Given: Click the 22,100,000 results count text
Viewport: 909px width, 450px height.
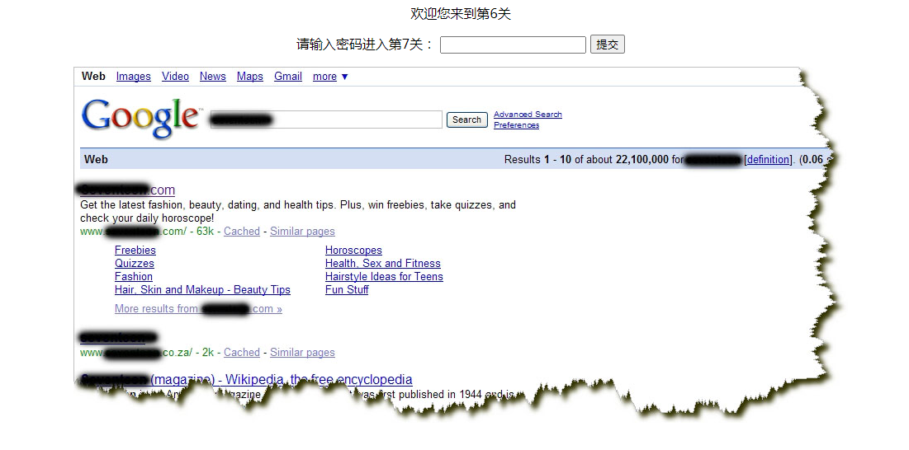Looking at the screenshot, I should (x=642, y=159).
